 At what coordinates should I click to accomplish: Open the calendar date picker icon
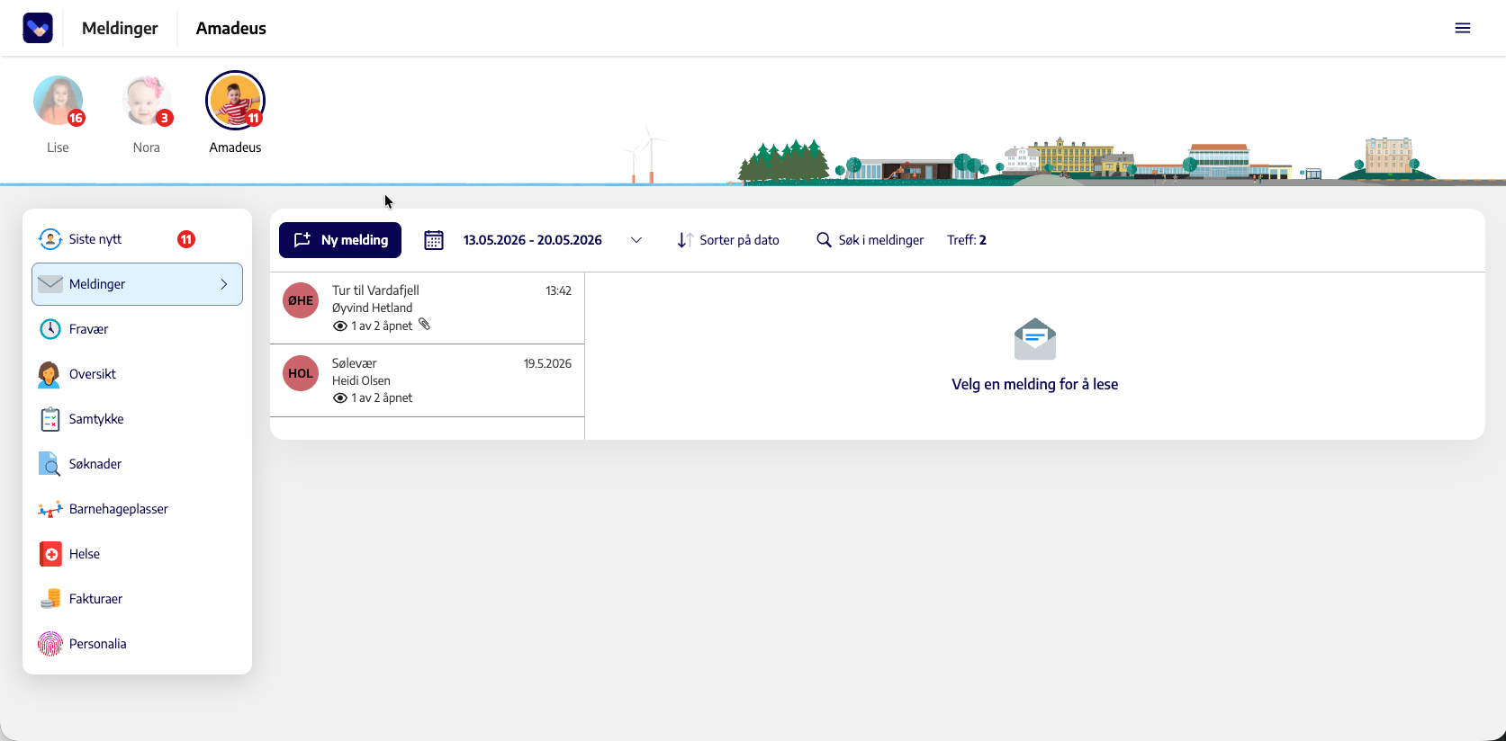pyautogui.click(x=434, y=240)
